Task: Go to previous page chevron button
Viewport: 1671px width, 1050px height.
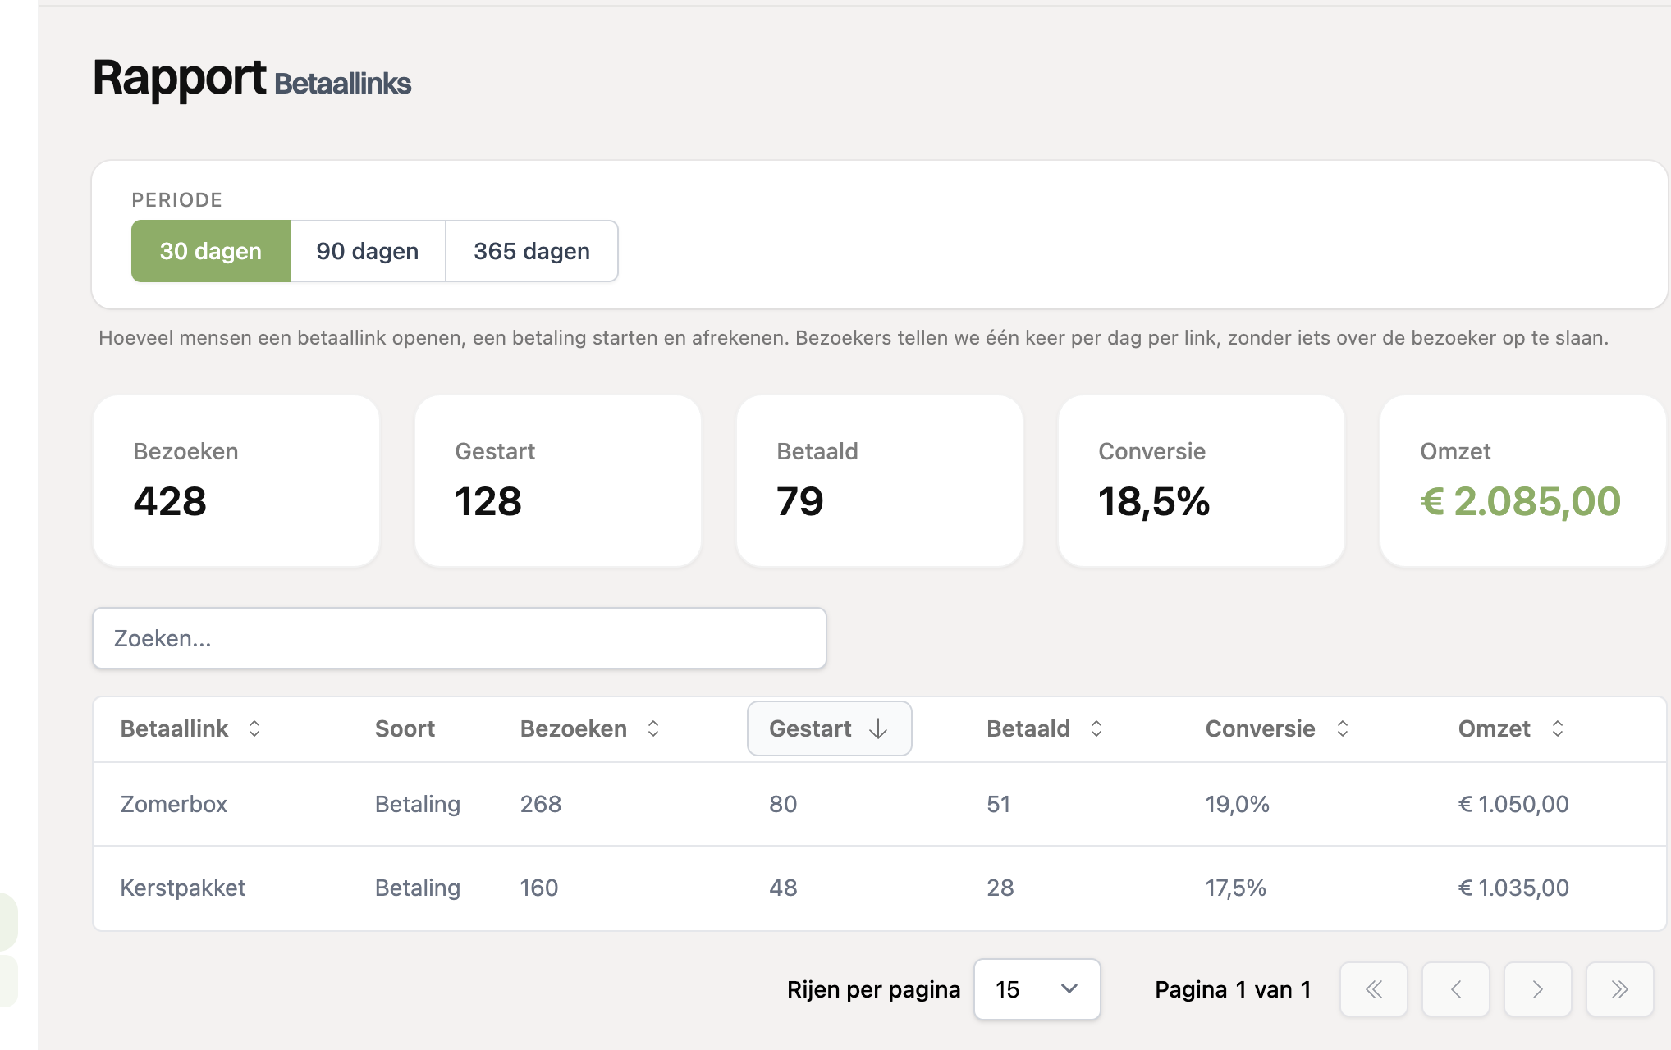Action: pos(1456,989)
